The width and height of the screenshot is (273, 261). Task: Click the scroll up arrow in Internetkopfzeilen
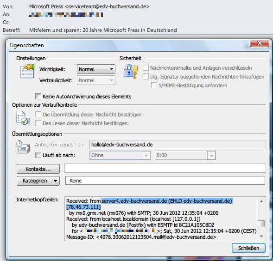261,201
